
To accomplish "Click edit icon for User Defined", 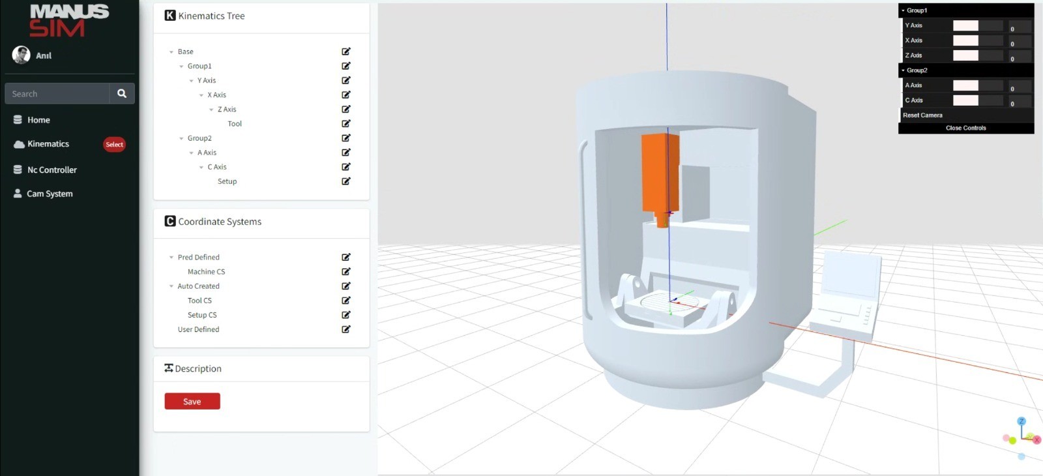I will (346, 329).
